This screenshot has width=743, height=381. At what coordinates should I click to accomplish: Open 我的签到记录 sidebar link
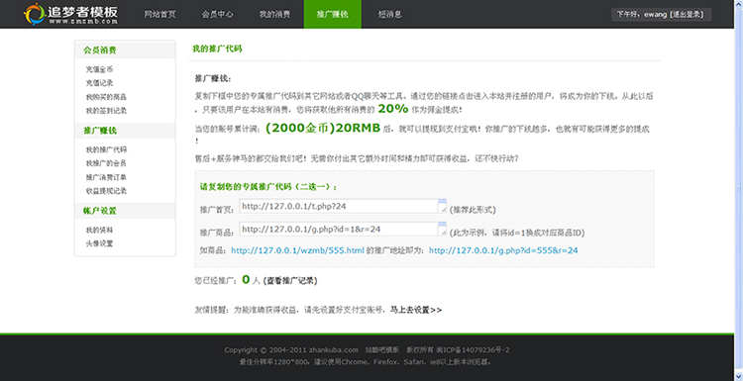pyautogui.click(x=106, y=111)
